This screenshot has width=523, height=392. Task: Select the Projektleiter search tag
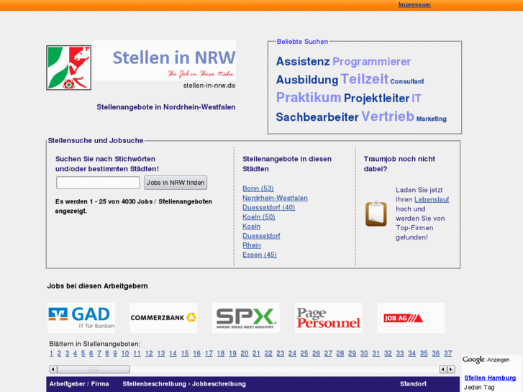[x=376, y=98]
